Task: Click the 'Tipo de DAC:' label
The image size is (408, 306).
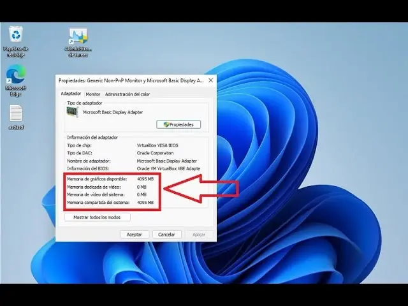Action: 79,153
